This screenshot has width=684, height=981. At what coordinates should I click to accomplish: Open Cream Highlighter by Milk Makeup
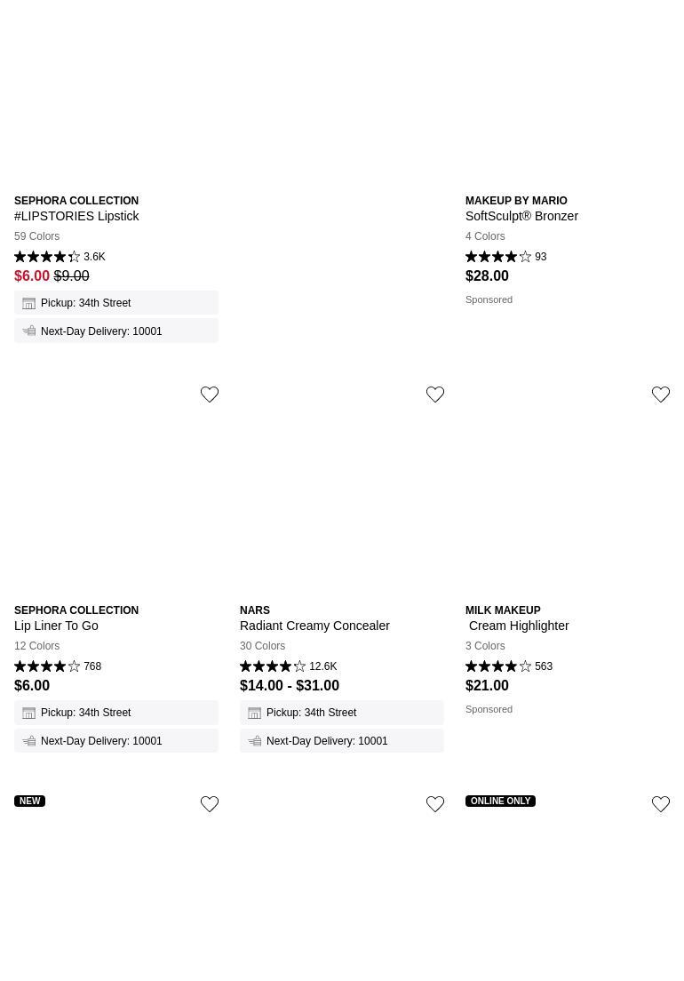point(519,626)
